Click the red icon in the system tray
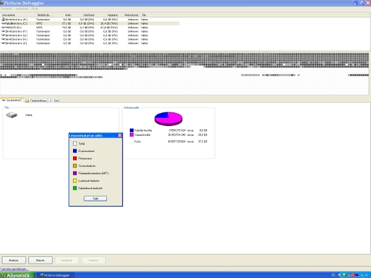 click(x=352, y=275)
